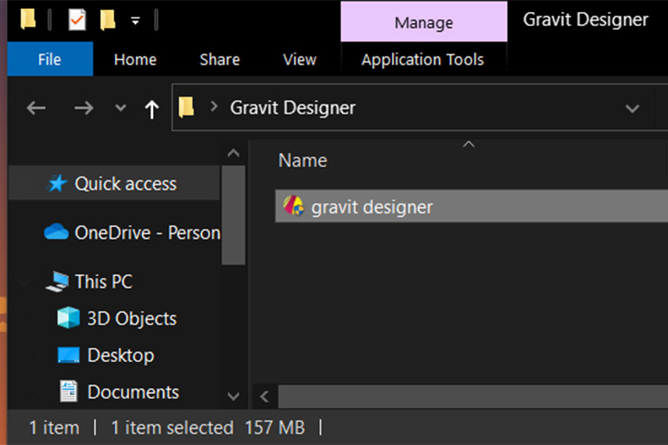Switch to the Home ribbon tab

point(135,59)
